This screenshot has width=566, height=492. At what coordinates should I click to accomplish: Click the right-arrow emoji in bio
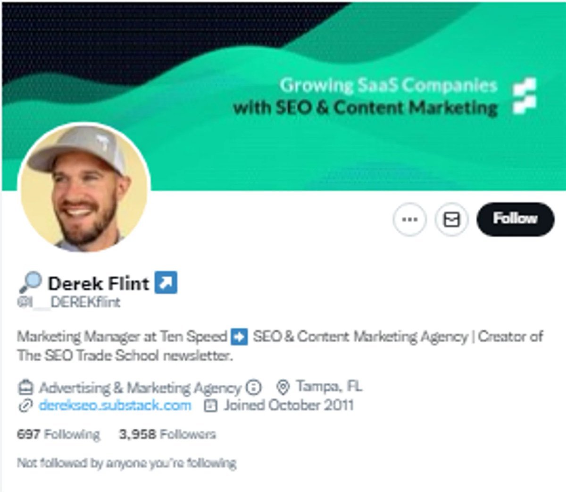click(x=239, y=337)
